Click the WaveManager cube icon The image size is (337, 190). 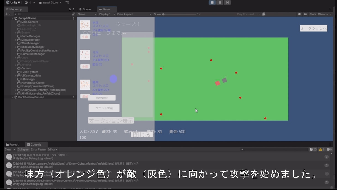(19, 43)
